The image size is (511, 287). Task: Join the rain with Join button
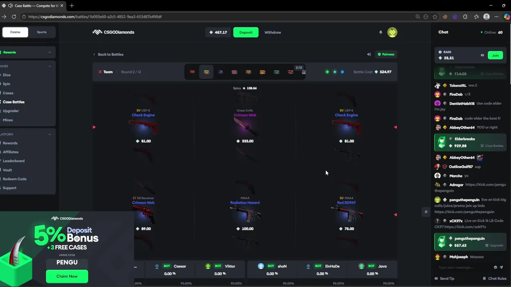[x=495, y=55]
